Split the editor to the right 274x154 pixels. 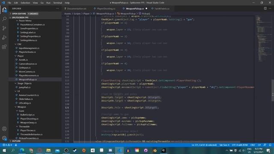pos(265,9)
